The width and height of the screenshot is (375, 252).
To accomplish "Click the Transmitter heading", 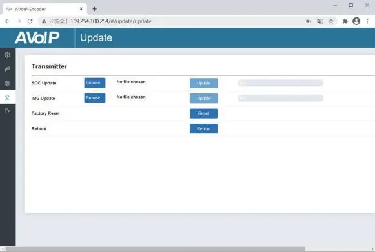I will point(49,66).
